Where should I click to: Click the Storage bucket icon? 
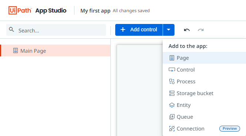(172, 93)
